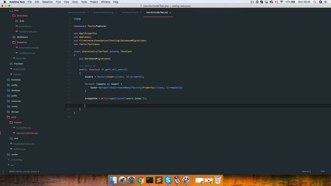
Task: Expand the vendor folder
Action: (x=14, y=154)
